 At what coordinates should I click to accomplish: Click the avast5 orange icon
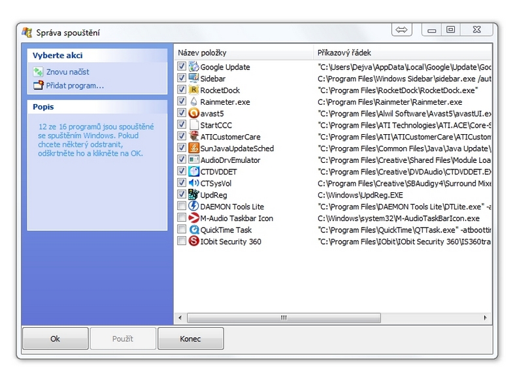193,113
